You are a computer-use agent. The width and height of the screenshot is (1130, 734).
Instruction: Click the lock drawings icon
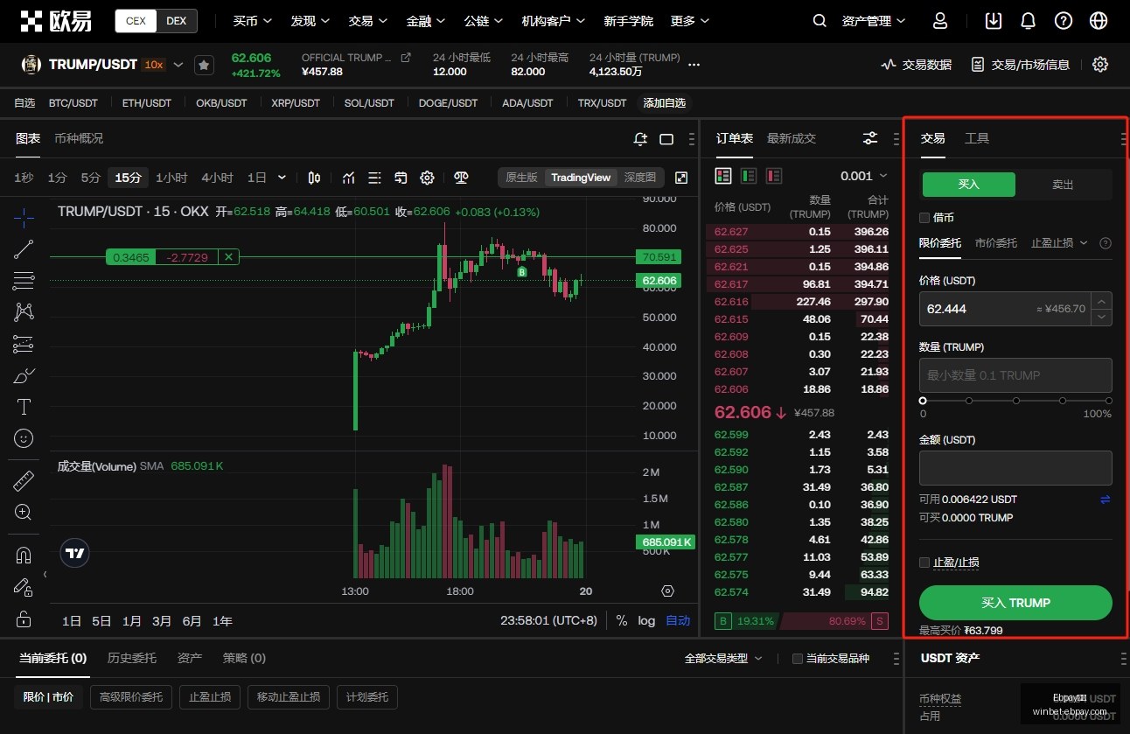[x=24, y=619]
